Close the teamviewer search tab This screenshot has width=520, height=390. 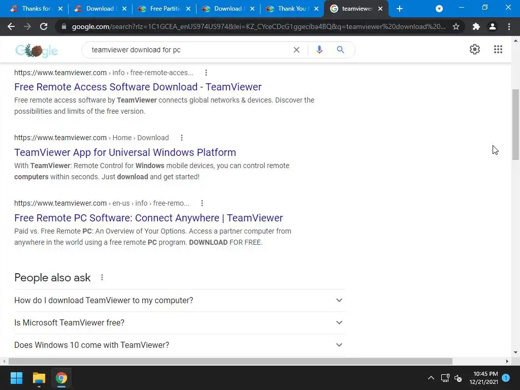380,9
